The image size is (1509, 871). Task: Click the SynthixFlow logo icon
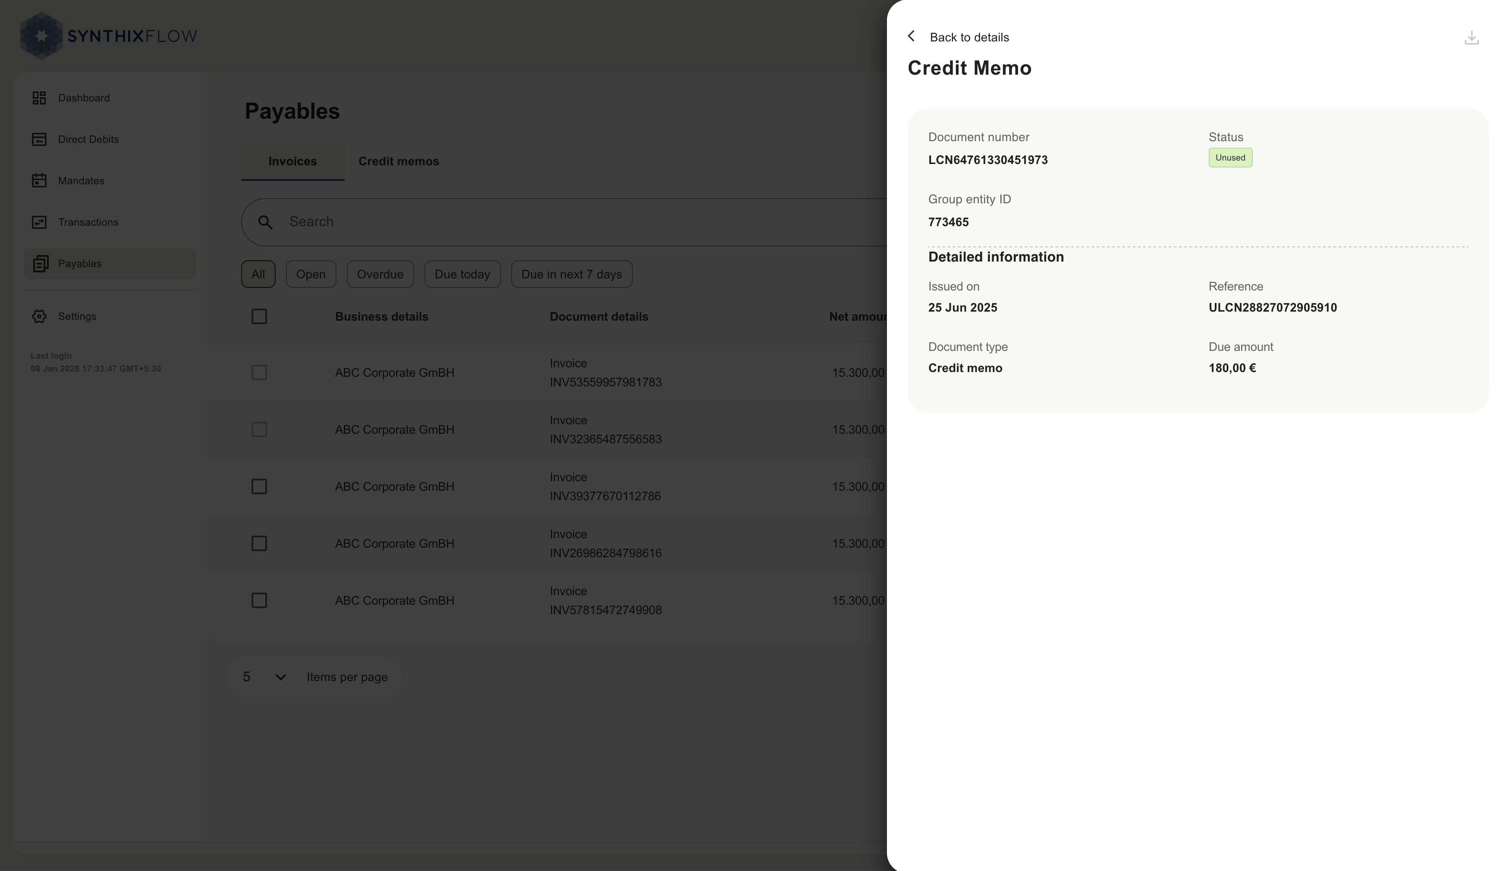41,36
